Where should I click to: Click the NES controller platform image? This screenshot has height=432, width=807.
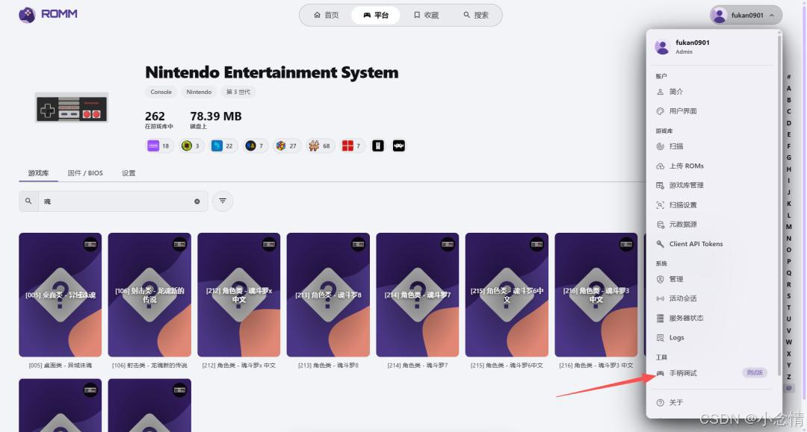(x=72, y=107)
